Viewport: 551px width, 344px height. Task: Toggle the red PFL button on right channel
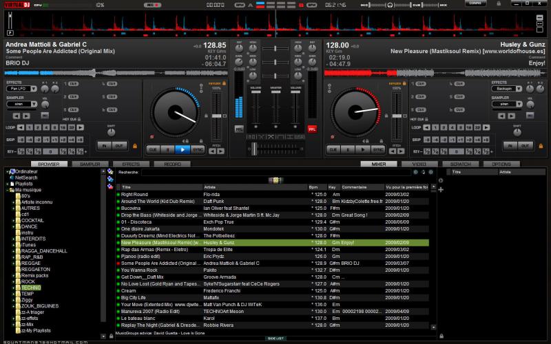click(312, 129)
